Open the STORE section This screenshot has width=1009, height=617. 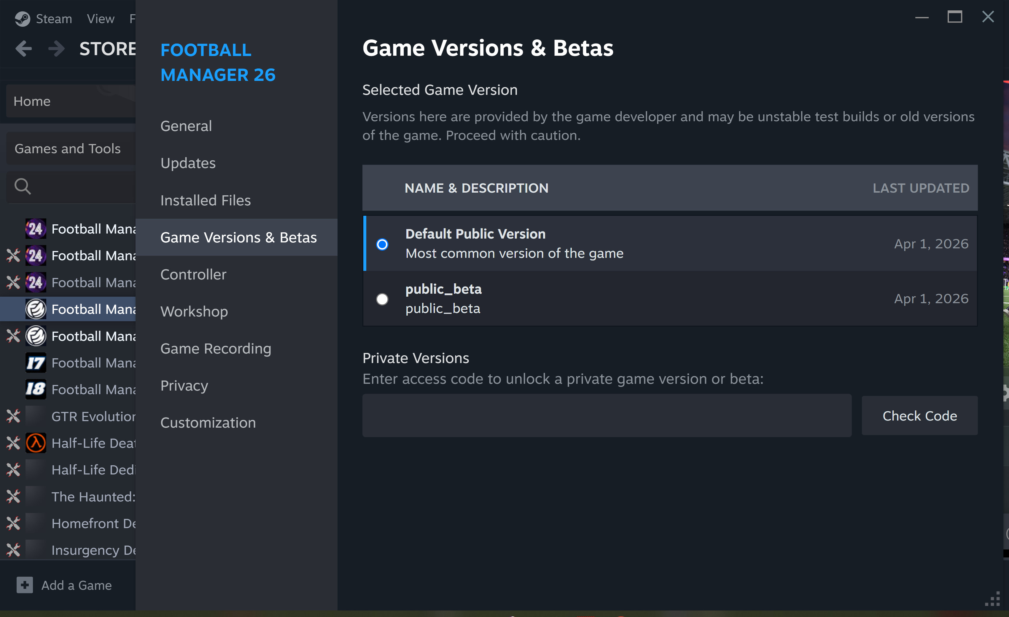pyautogui.click(x=107, y=49)
